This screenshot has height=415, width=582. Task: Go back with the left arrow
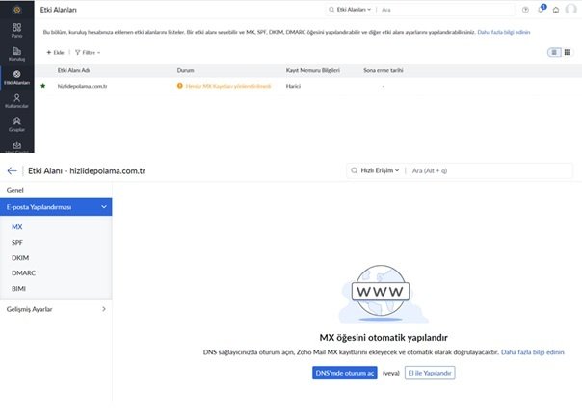13,170
